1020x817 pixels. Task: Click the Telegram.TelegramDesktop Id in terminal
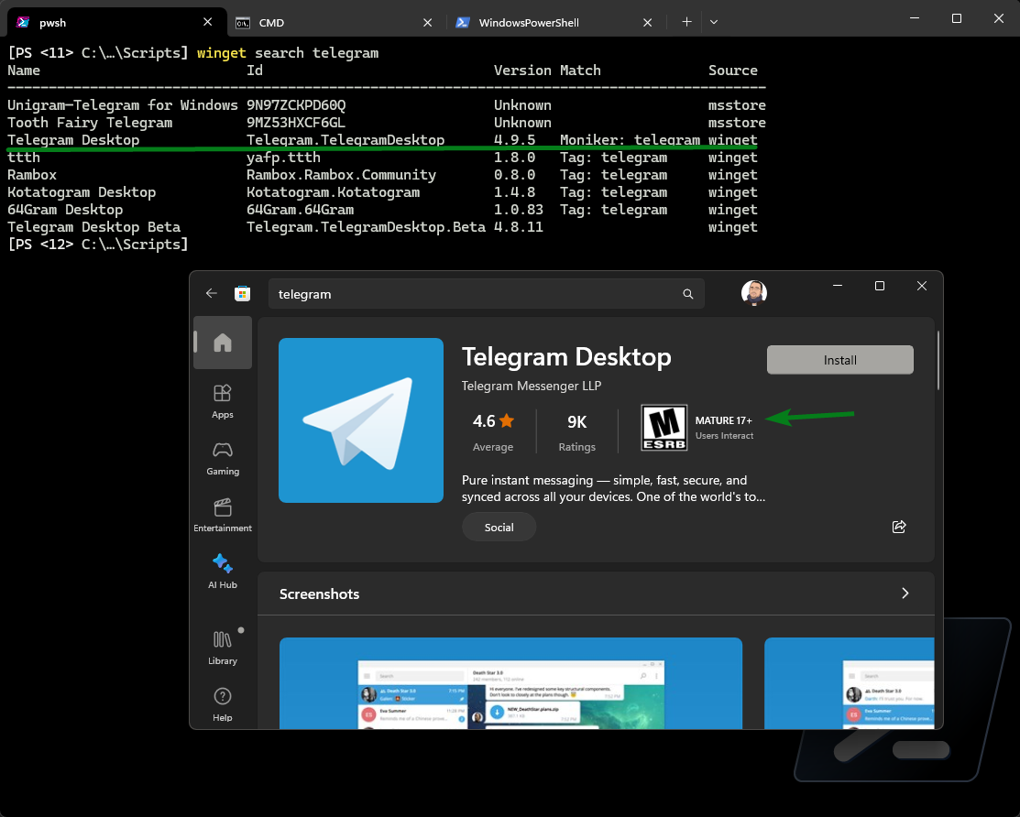pos(345,140)
